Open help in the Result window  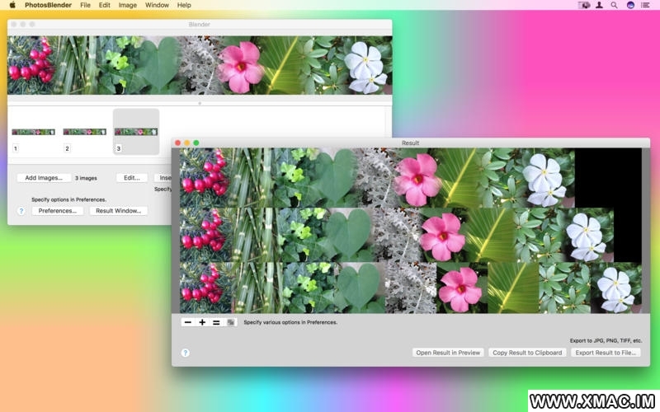[x=185, y=353]
